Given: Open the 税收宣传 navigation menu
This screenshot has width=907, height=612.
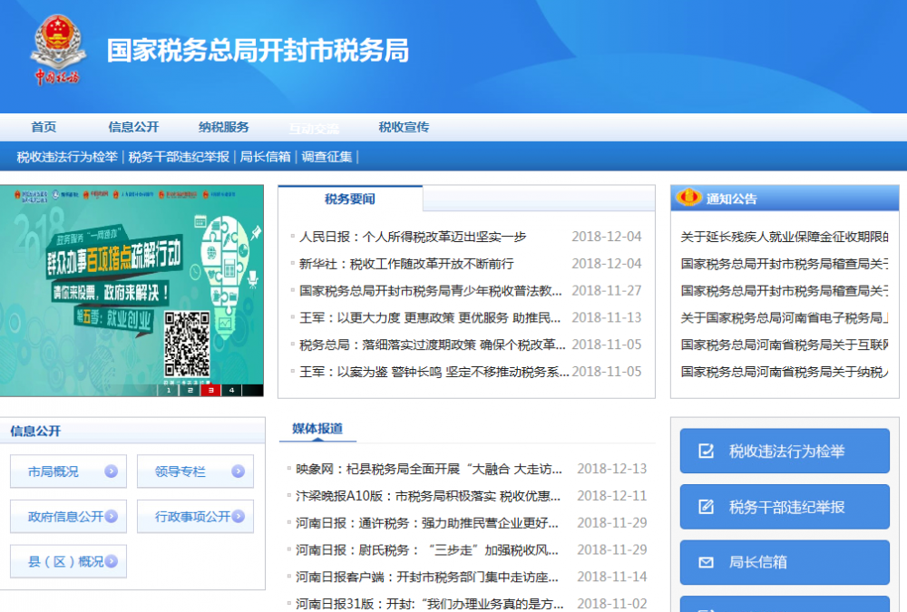Looking at the screenshot, I should pos(402,127).
